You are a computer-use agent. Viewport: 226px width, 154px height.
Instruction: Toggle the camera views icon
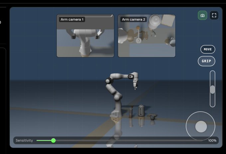point(202,15)
